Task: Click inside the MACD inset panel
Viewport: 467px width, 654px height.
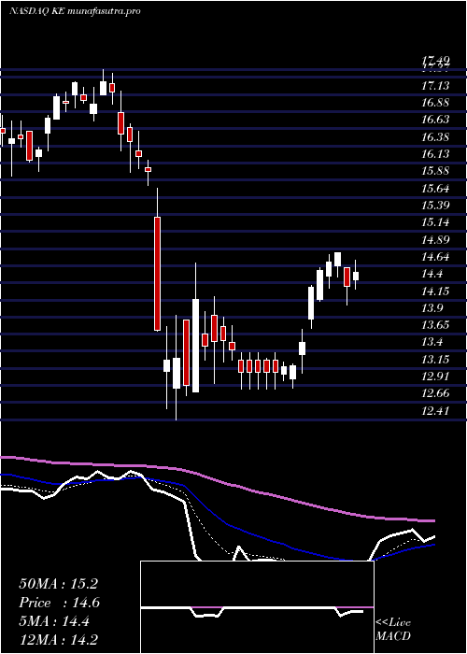Action: coord(257,607)
